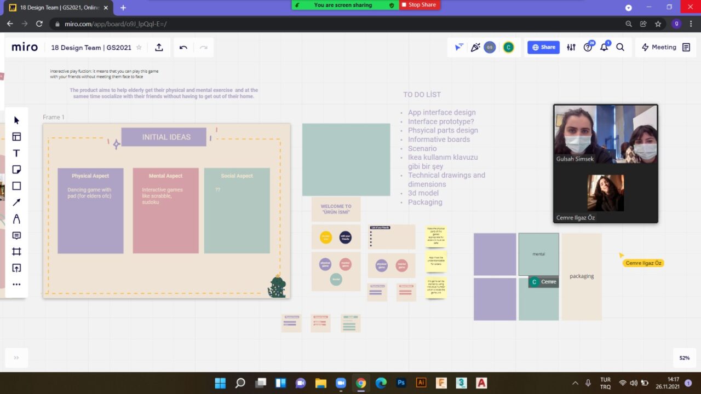Select the Frame tool

tap(16, 251)
